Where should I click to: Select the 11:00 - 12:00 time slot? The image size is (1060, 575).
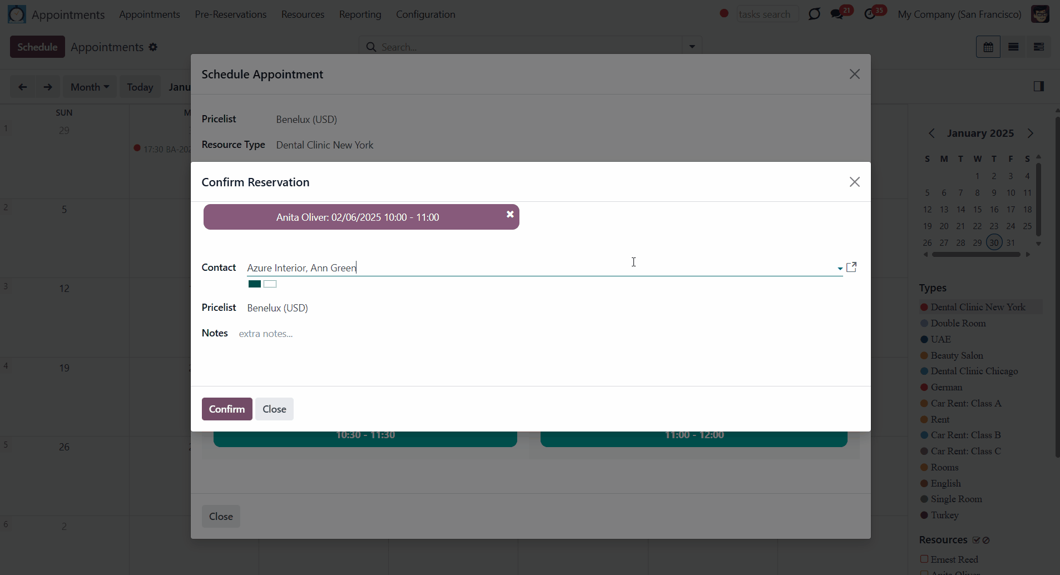click(x=694, y=438)
